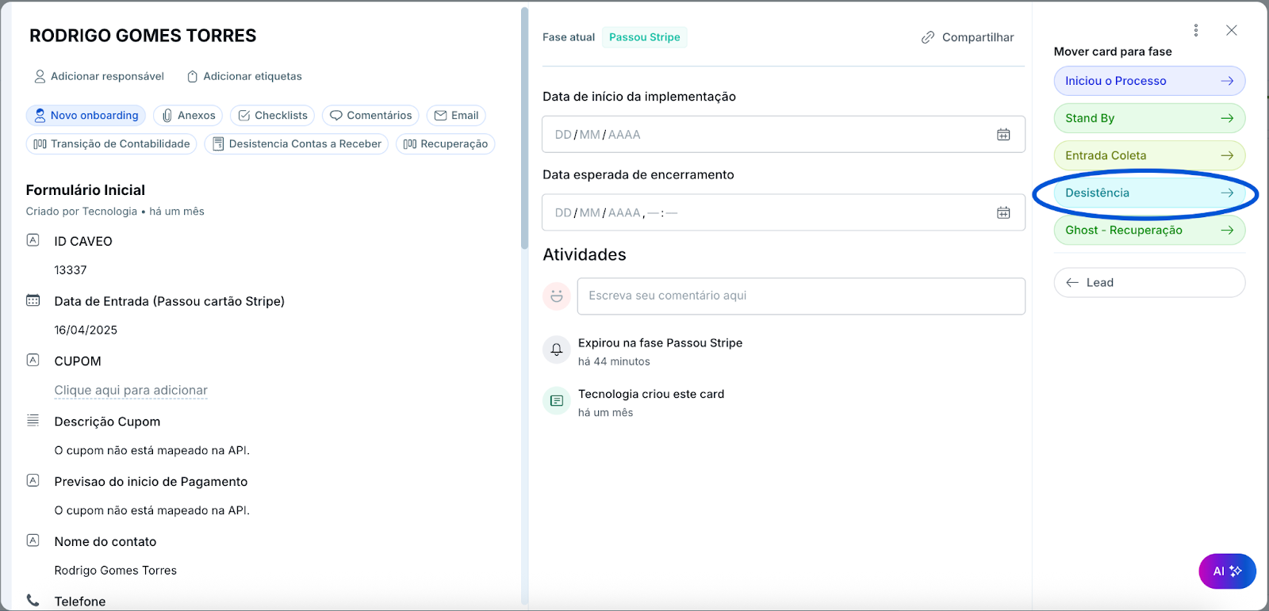Click calendar icon for expected closing date
Image resolution: width=1269 pixels, height=611 pixels.
[1003, 213]
